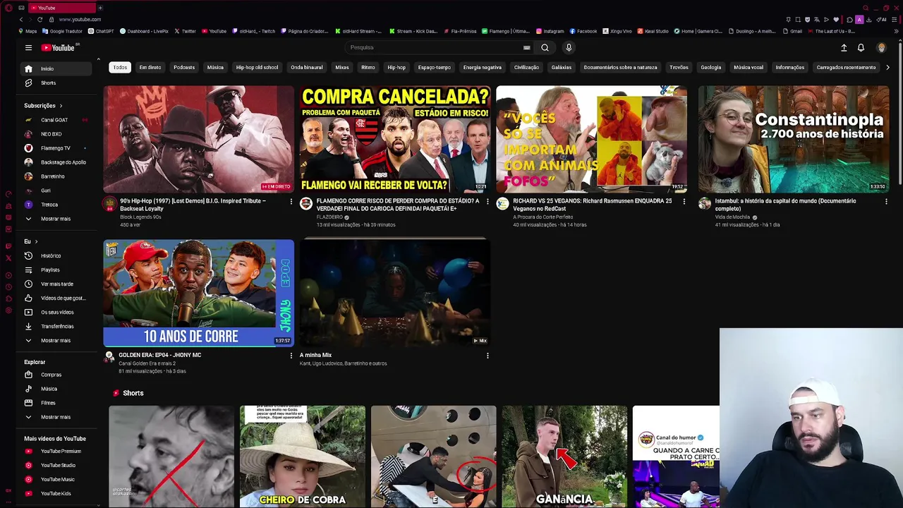Play the Compra Cancelada Flamengo thumbnail

(395, 139)
